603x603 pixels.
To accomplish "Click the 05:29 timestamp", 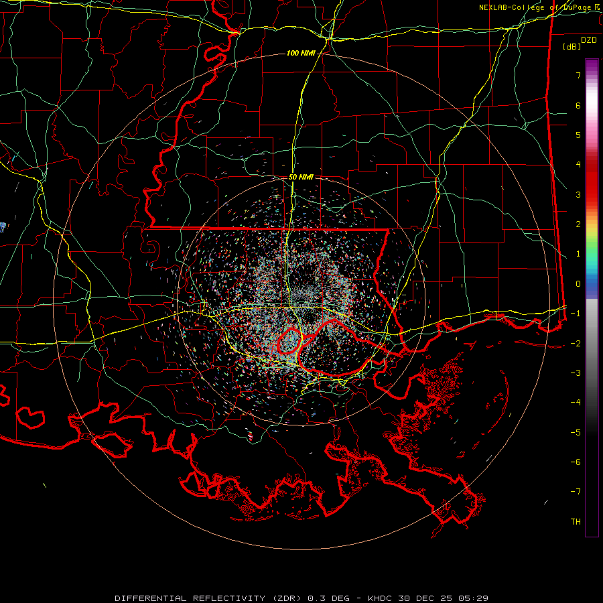I will 474,598.
